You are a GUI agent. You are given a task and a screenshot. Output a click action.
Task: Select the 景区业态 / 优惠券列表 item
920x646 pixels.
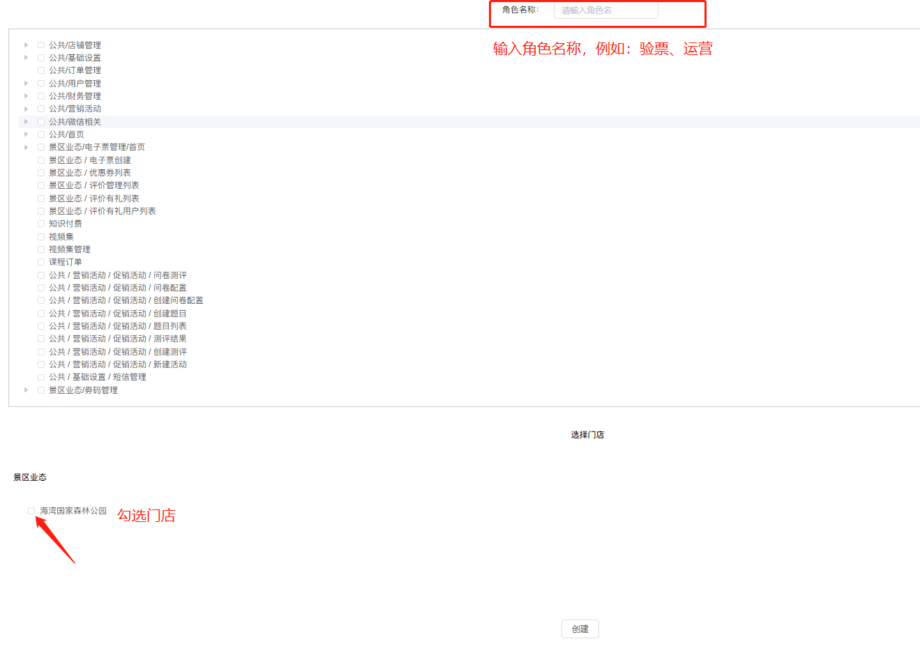(x=40, y=172)
